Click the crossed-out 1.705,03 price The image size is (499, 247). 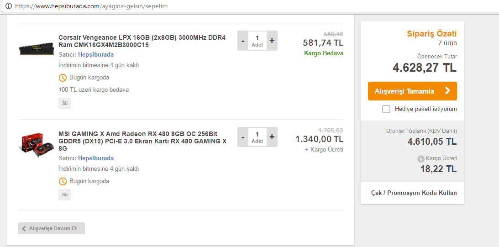[x=331, y=130]
